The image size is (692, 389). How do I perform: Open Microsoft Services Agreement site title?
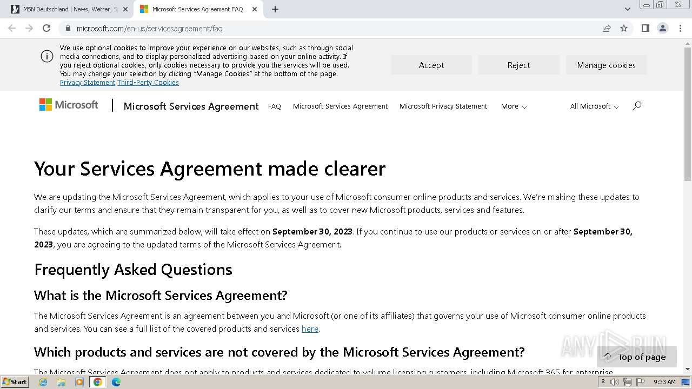coord(191,106)
